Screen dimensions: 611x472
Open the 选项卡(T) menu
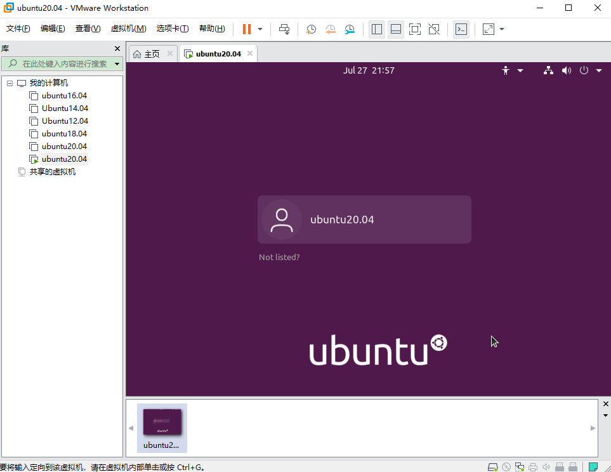click(x=173, y=29)
